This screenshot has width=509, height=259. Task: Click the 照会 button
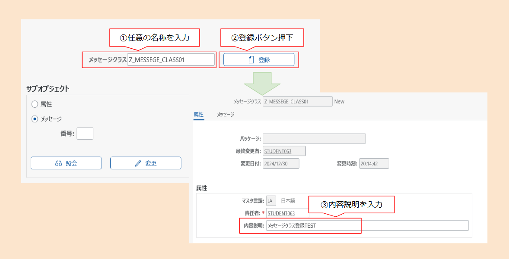pos(66,163)
